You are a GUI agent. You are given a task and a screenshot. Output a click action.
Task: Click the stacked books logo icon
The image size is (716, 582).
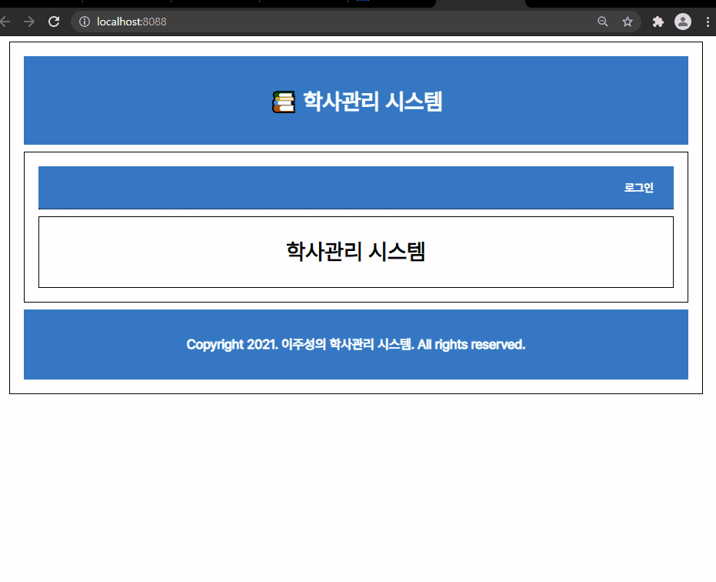284,102
